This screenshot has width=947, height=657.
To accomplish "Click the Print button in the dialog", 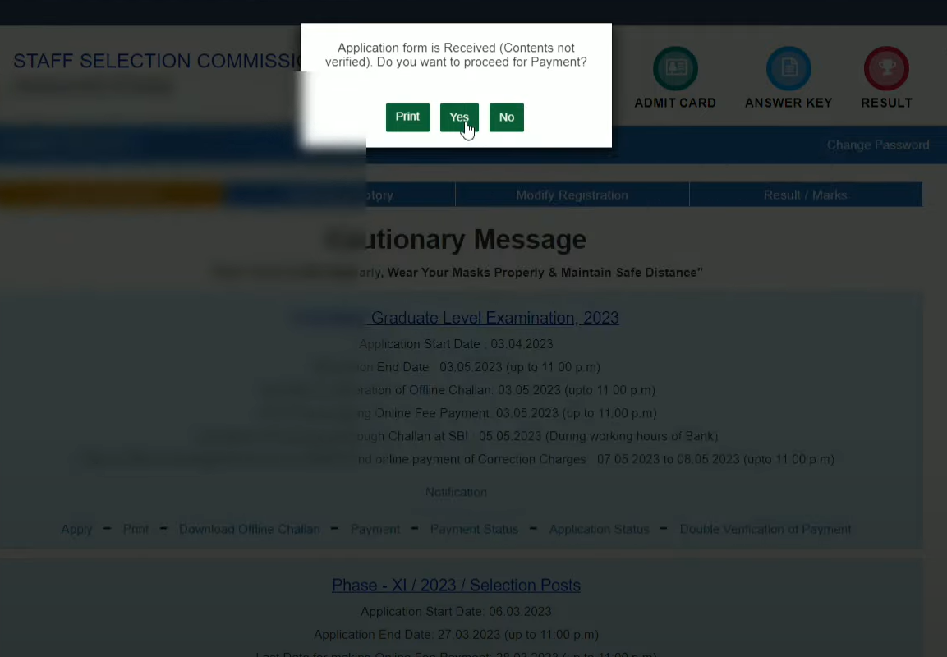I will pos(407,117).
